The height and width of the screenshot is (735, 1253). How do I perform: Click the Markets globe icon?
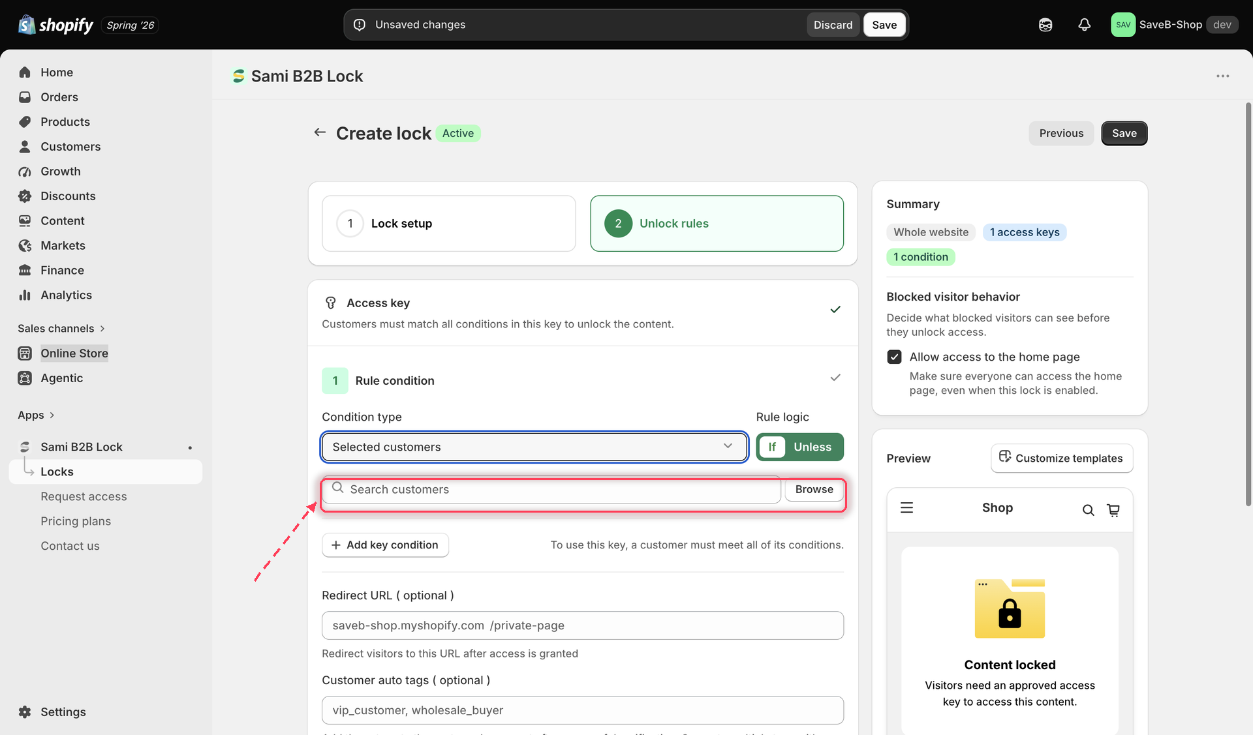click(25, 246)
